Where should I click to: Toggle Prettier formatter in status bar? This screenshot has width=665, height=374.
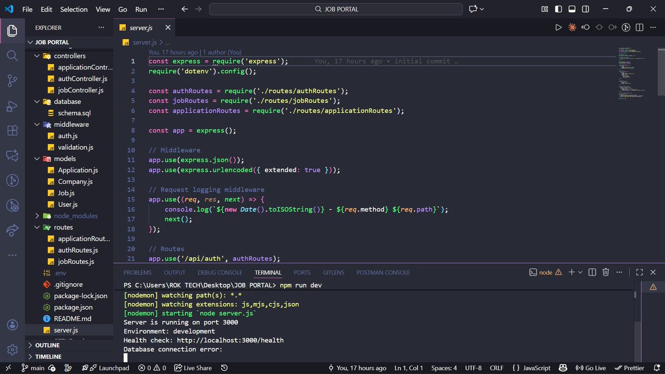coord(630,368)
